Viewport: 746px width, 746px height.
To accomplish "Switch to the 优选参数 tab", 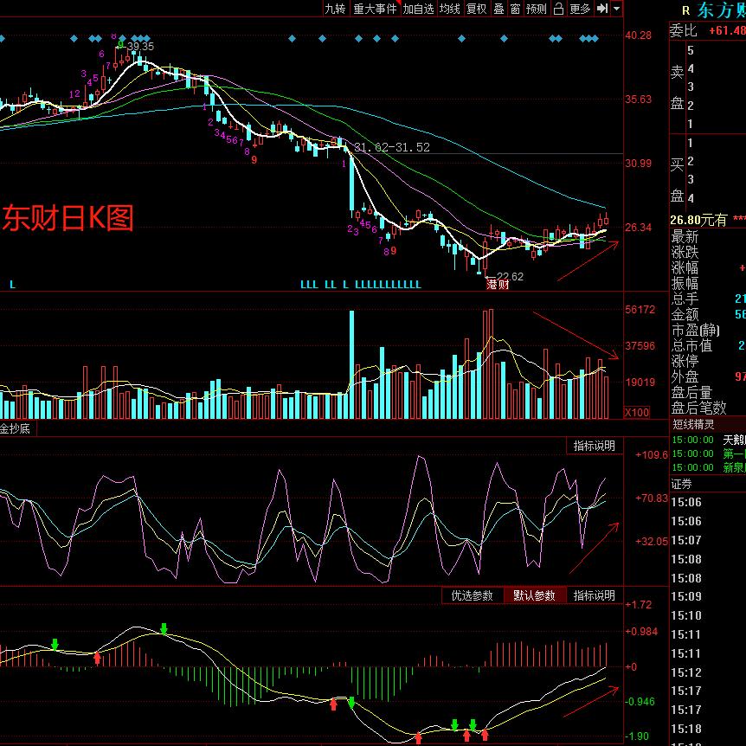I will click(472, 595).
